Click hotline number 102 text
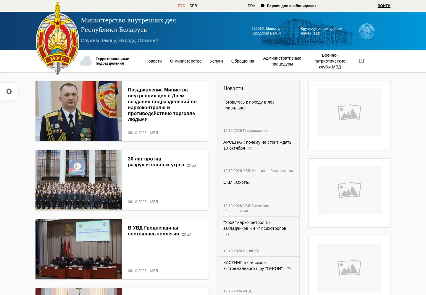The height and width of the screenshot is (295, 426). coord(317,33)
